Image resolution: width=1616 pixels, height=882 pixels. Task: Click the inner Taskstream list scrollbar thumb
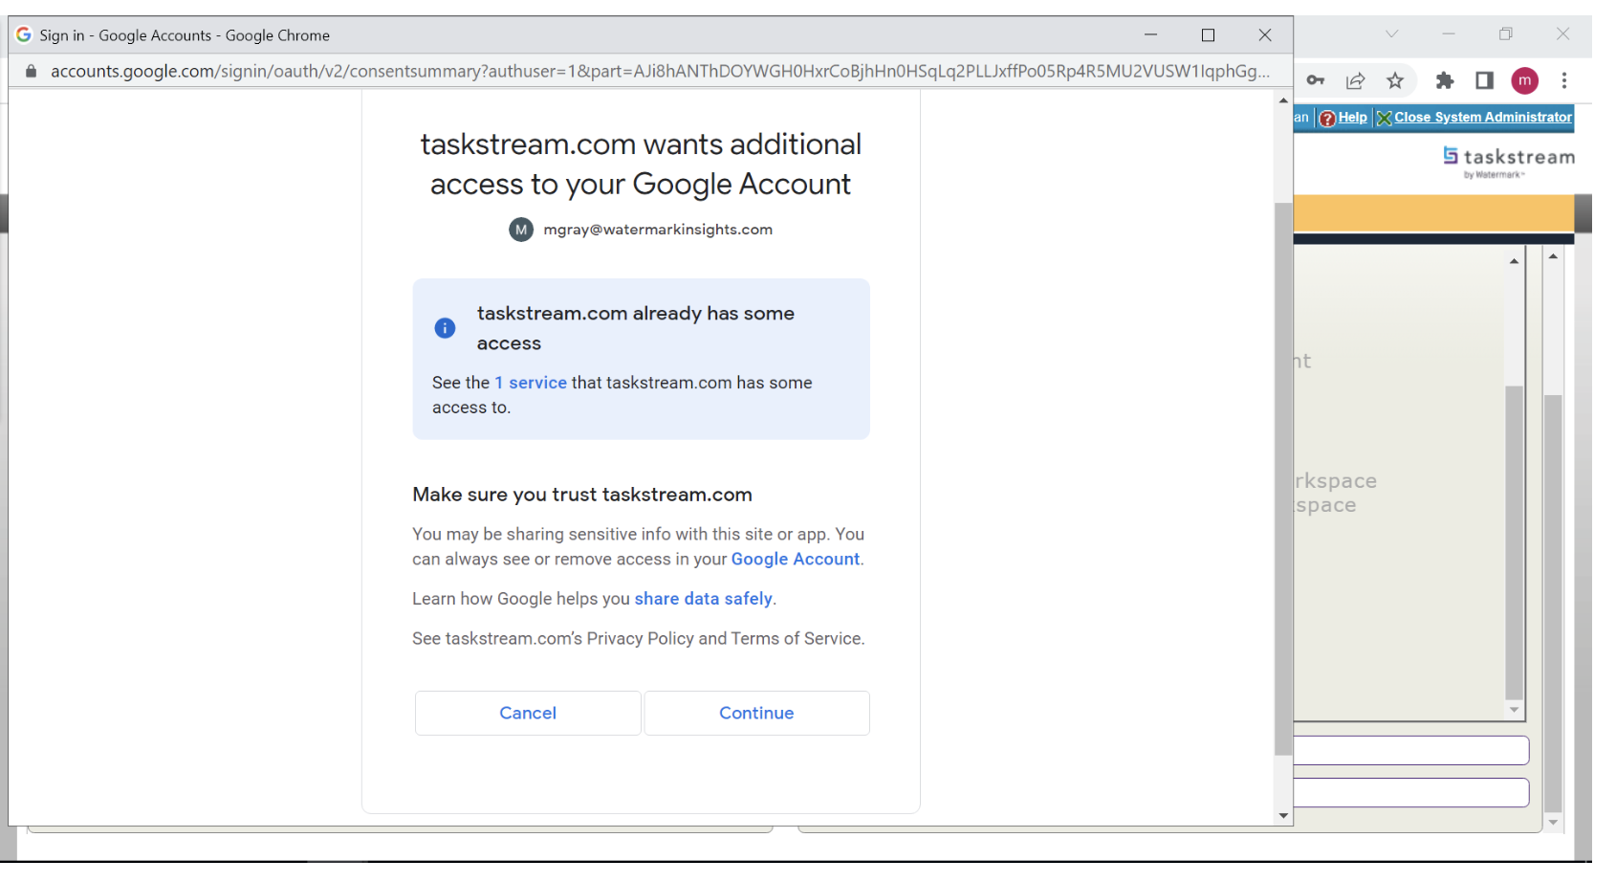[1514, 543]
